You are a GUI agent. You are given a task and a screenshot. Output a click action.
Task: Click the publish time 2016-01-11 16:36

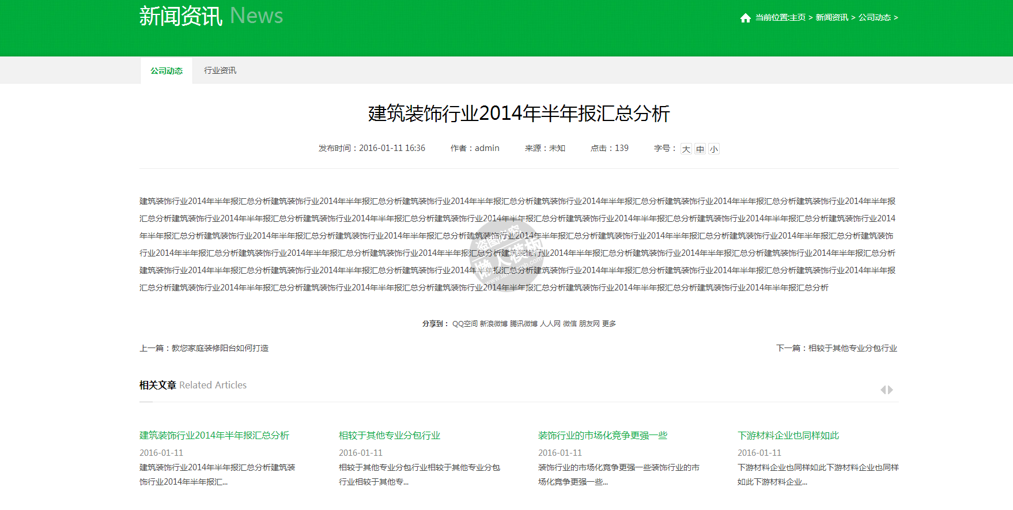coord(392,148)
